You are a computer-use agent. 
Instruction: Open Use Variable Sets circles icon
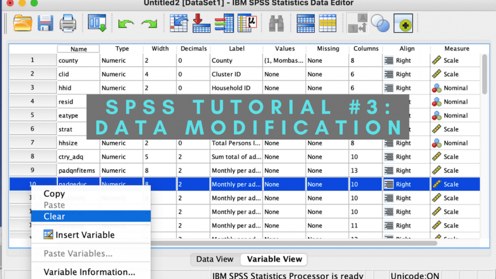(380, 24)
